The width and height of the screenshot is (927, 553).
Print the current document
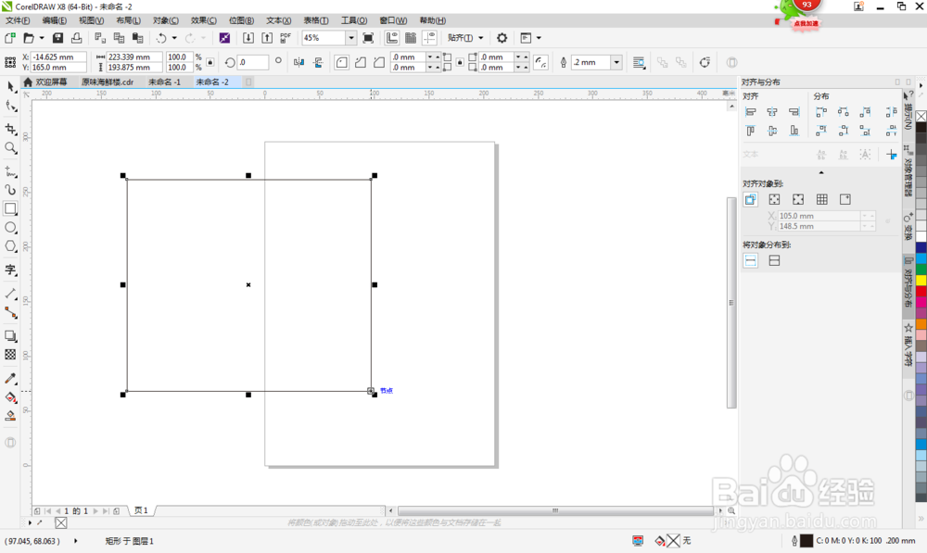(x=76, y=38)
